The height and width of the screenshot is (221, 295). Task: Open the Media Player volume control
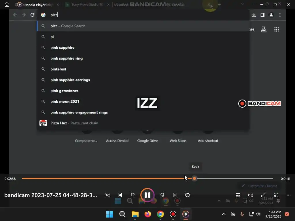250,195
